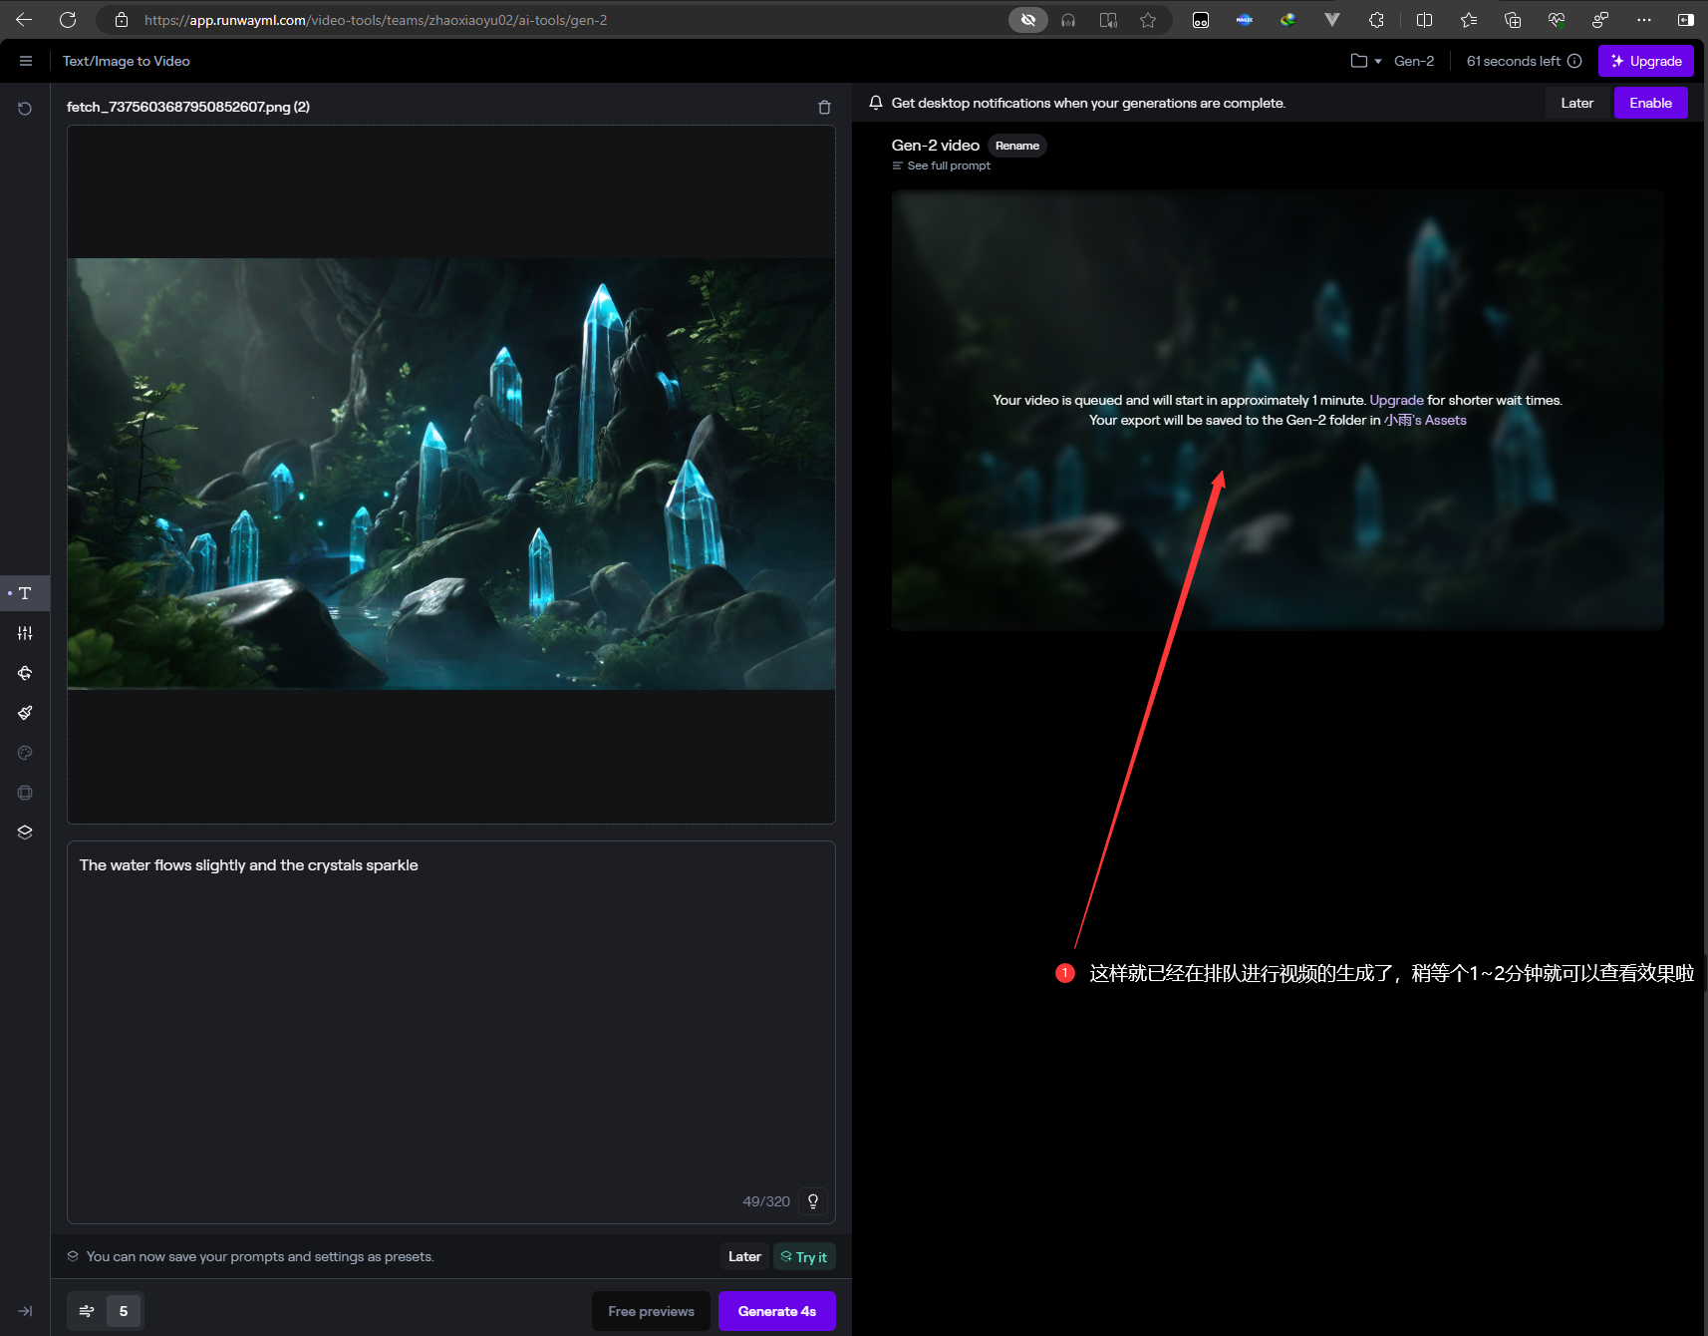This screenshot has height=1336, width=1708.
Task: Open the style palette tool
Action: (25, 753)
